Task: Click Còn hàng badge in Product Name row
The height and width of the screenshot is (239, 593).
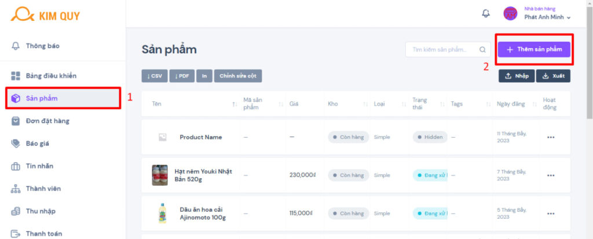Action: [x=348, y=137]
